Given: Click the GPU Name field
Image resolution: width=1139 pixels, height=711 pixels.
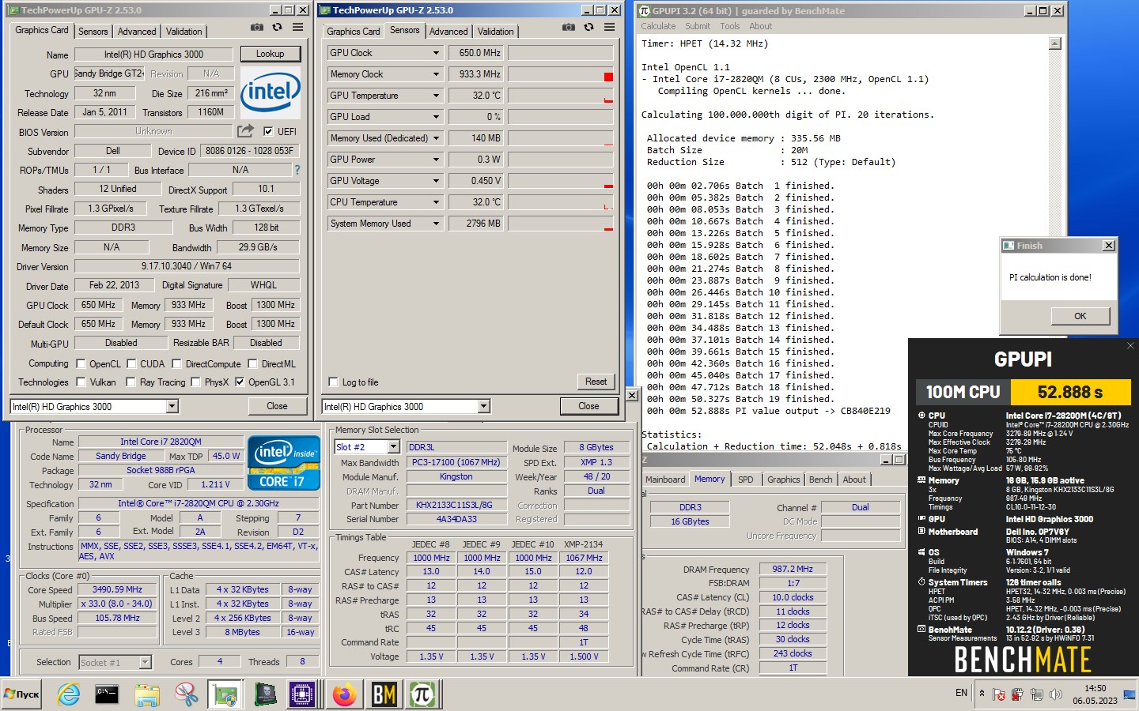Looking at the screenshot, I should [x=153, y=55].
